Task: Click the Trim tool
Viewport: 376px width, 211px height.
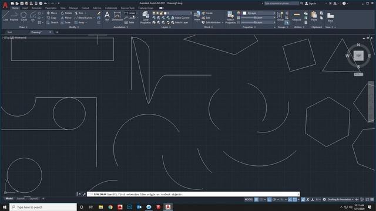Action: [79, 13]
